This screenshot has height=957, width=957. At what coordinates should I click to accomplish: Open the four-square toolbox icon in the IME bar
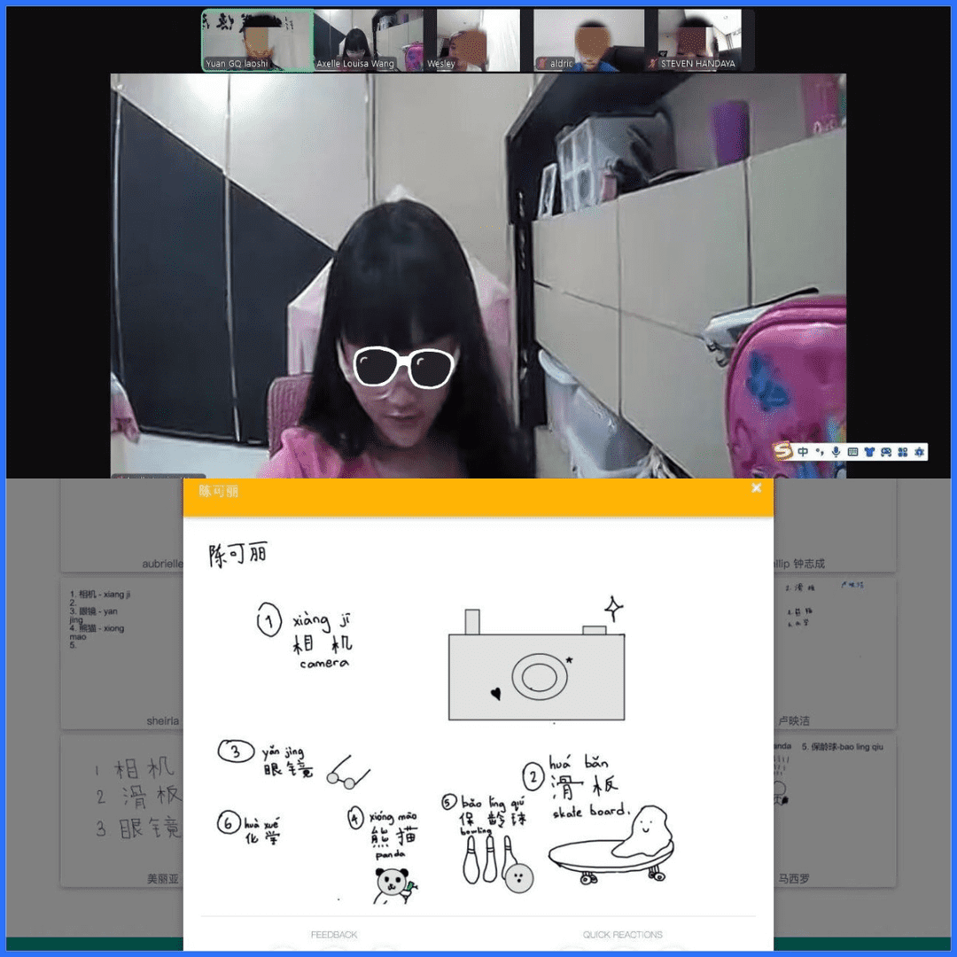click(x=902, y=452)
